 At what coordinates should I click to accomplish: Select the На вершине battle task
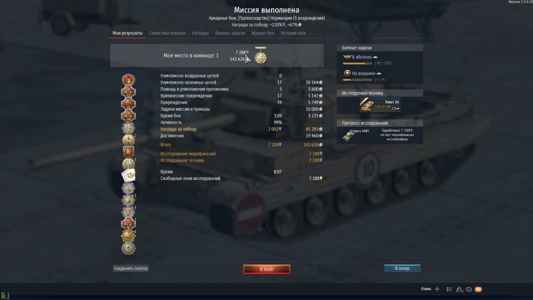360,73
